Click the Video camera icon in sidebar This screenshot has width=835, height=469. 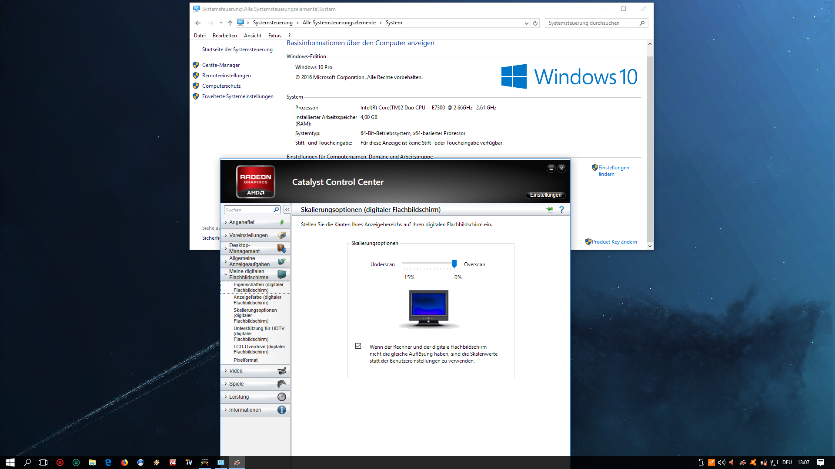tap(282, 371)
